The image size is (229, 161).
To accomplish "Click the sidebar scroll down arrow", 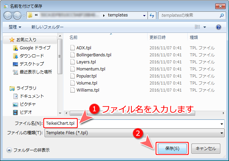I will (60, 113).
